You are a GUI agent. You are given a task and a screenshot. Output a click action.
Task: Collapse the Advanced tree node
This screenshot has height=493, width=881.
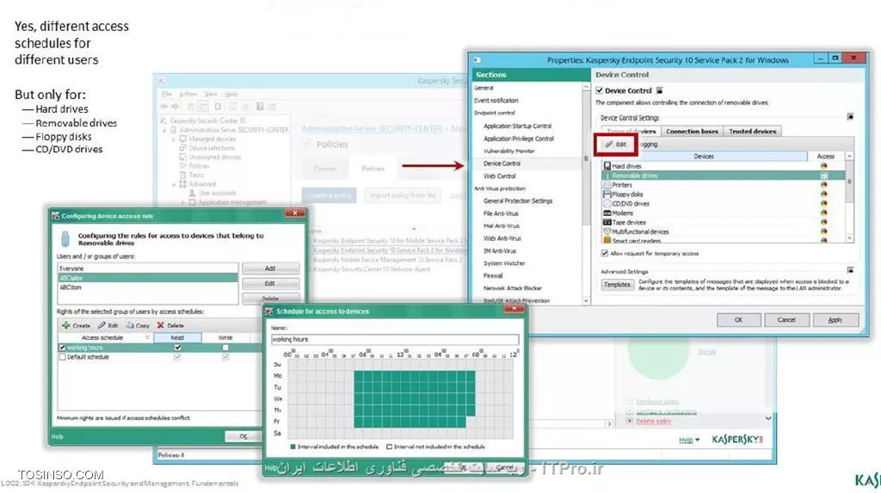[174, 184]
